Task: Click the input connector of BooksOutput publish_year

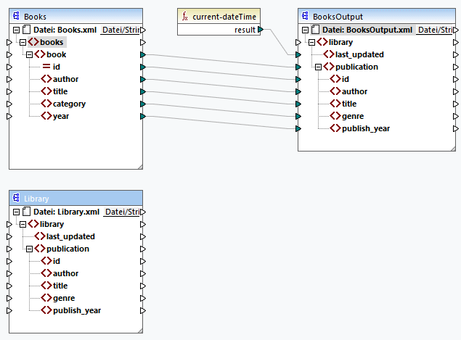Action: 298,128
